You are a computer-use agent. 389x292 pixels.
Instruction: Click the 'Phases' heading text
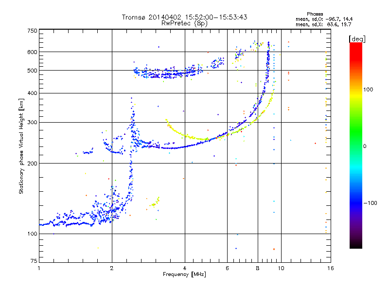tap(315, 14)
